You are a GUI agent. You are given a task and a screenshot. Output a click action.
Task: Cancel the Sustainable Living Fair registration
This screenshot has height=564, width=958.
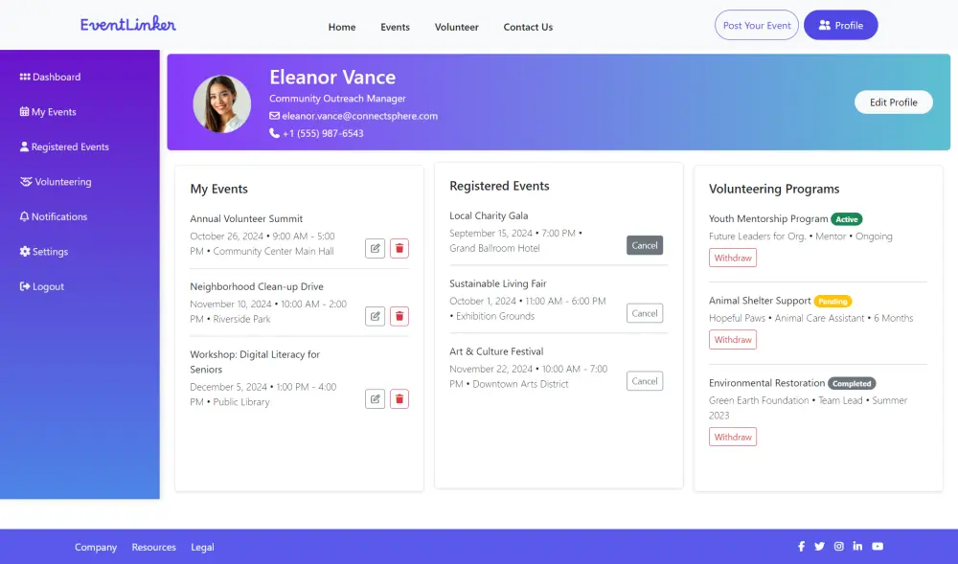[x=645, y=313]
